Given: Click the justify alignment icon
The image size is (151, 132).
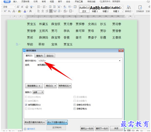Looking at the screenshot, I should pyautogui.click(x=51, y=11).
